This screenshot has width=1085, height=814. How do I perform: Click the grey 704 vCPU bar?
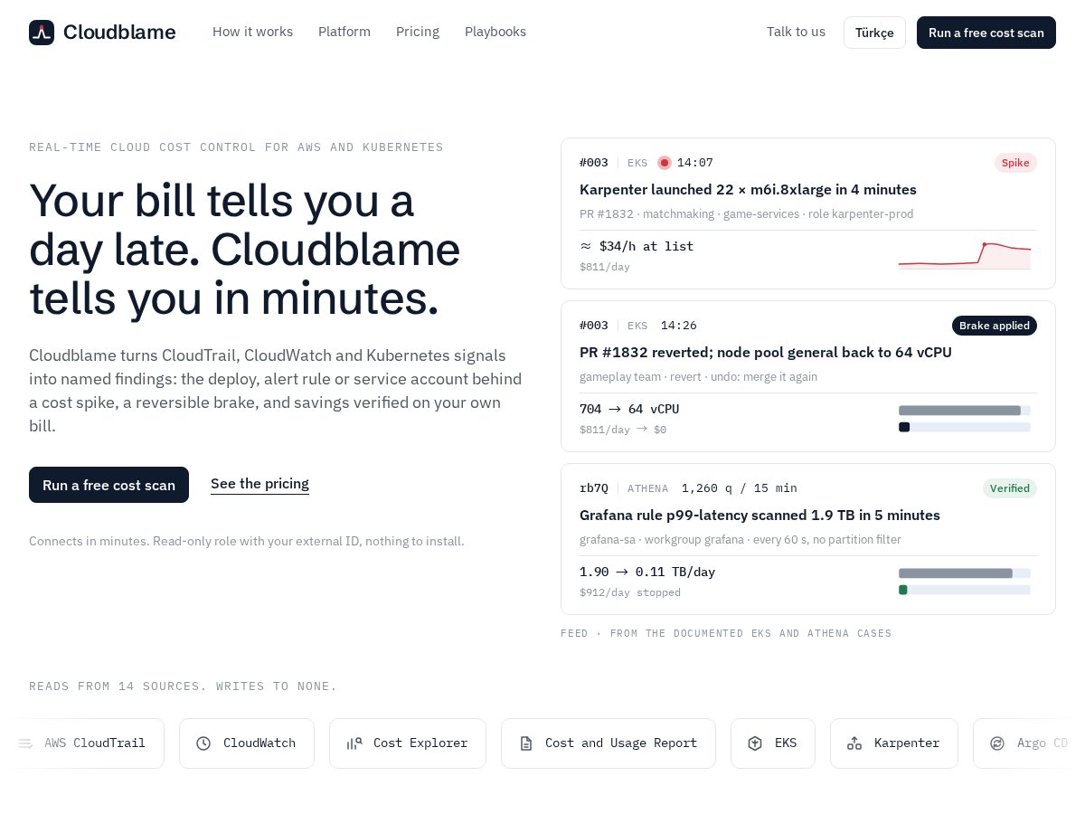(959, 411)
